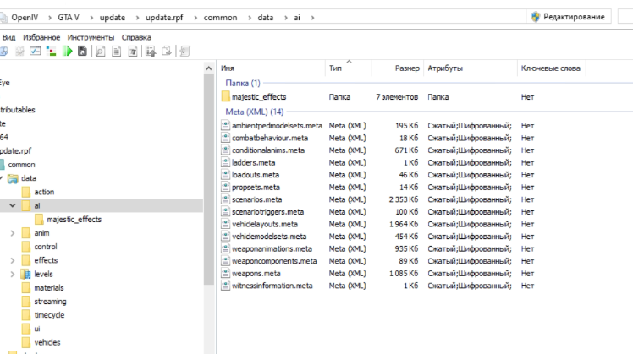Screen dimensions: 633x354
Task: Collapse the Meta (XML) (14) group header
Action: [x=255, y=112]
